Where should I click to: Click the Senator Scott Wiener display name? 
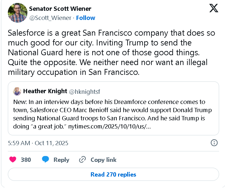tap(60, 9)
